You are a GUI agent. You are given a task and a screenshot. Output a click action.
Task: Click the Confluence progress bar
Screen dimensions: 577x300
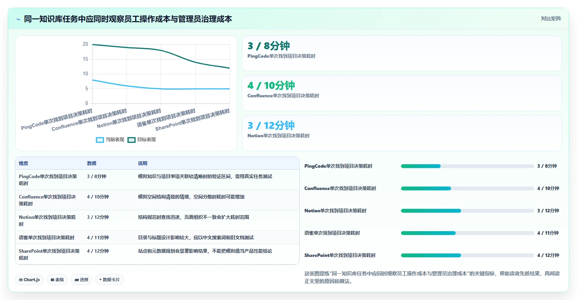click(x=468, y=188)
